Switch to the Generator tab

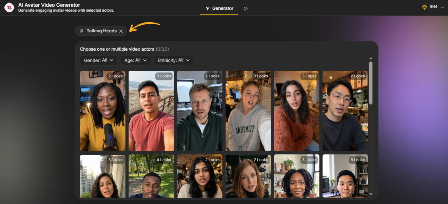[x=219, y=8]
